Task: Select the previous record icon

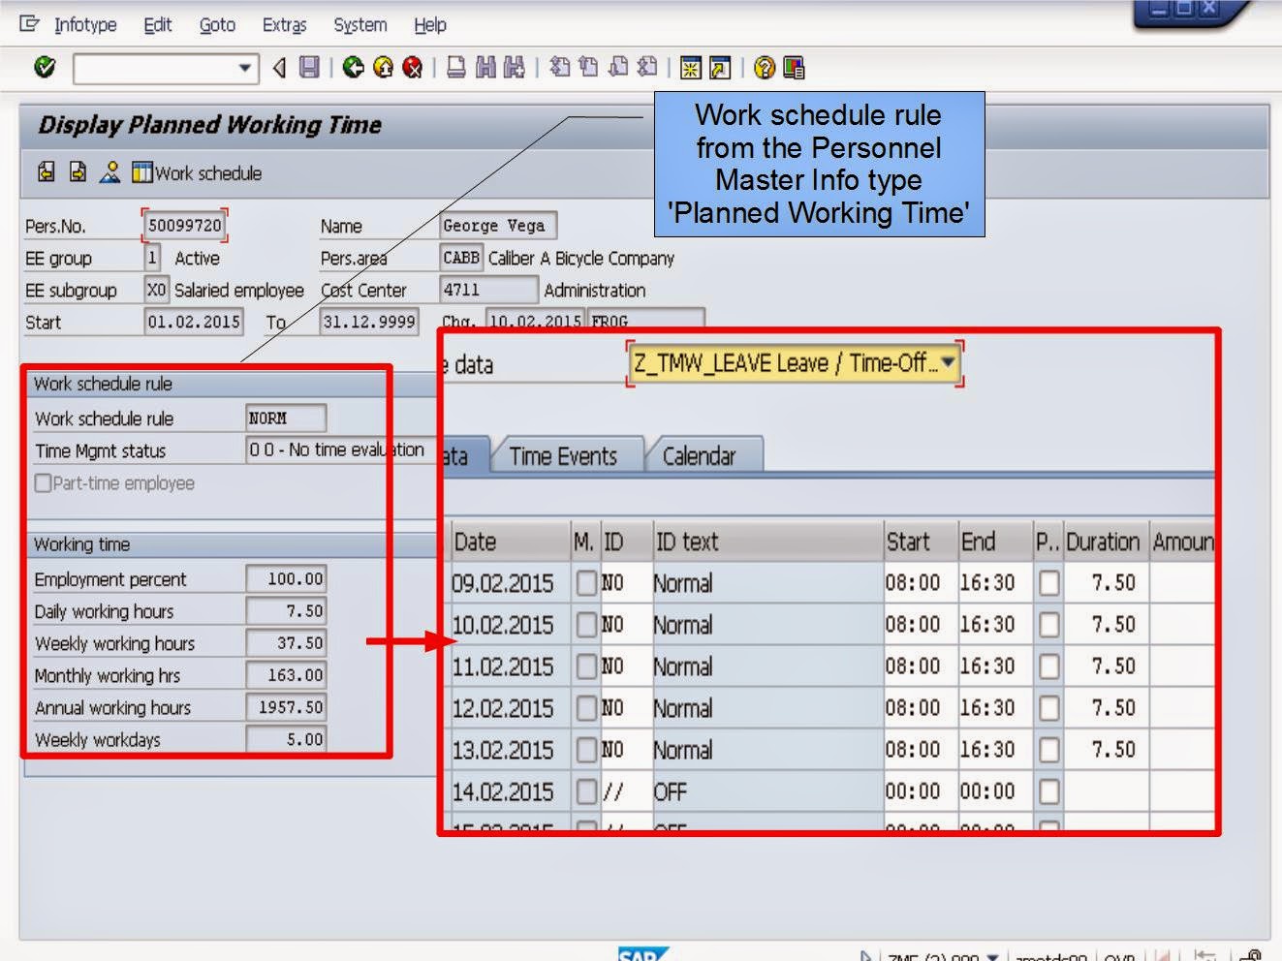Action: (47, 172)
